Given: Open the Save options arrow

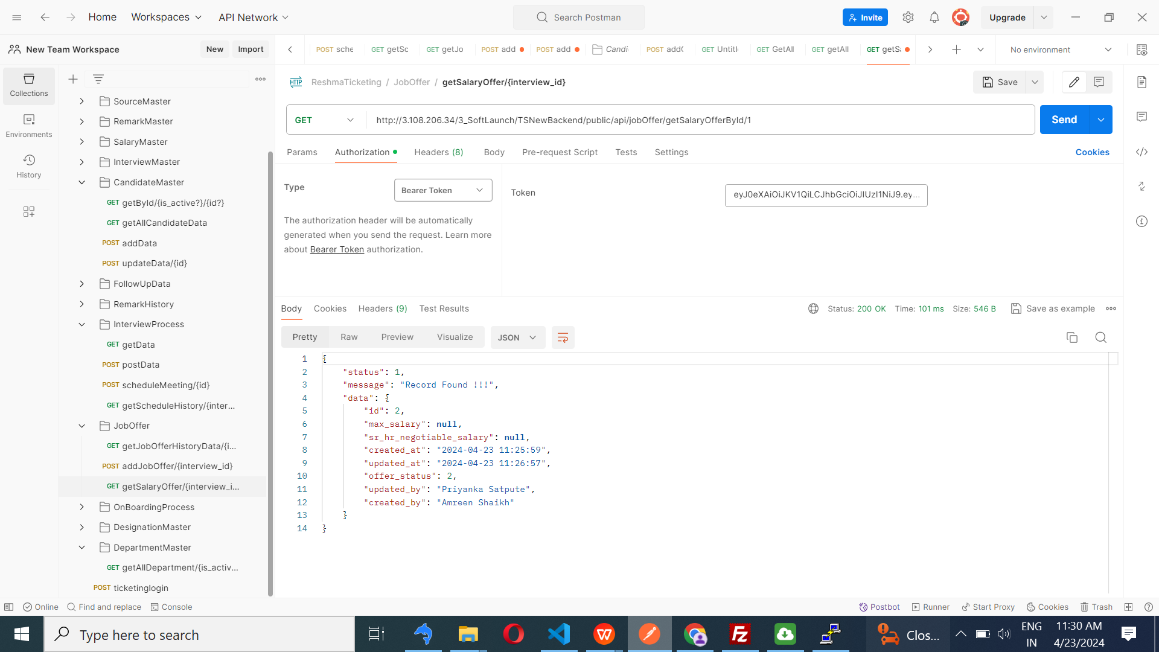Looking at the screenshot, I should [1035, 82].
